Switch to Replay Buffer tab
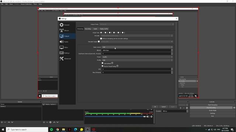Screen dimensions: 236x132 (104, 29)
